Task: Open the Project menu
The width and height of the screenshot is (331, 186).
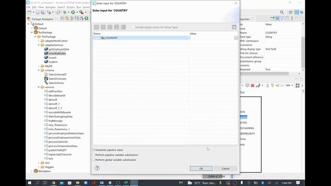Action: pyautogui.click(x=71, y=7)
